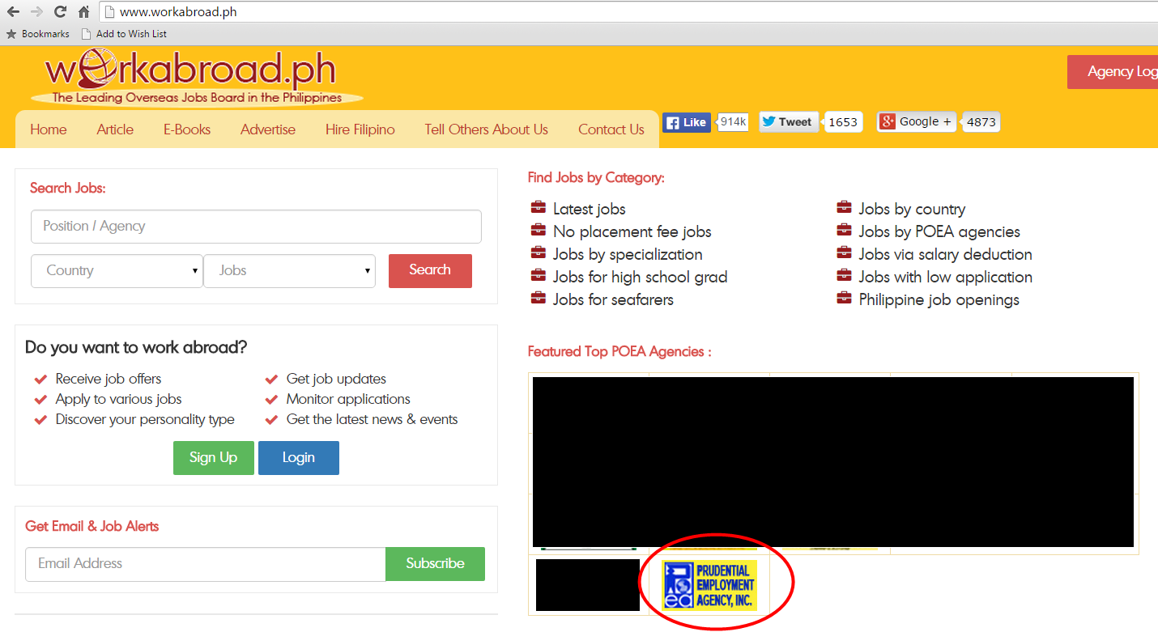Click the Discover your personality type text

145,420
